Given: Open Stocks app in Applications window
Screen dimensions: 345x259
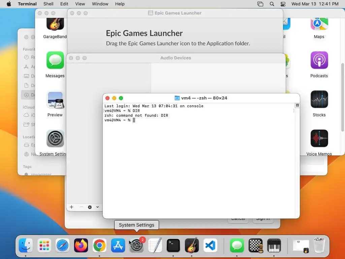Looking at the screenshot, I should (x=319, y=99).
